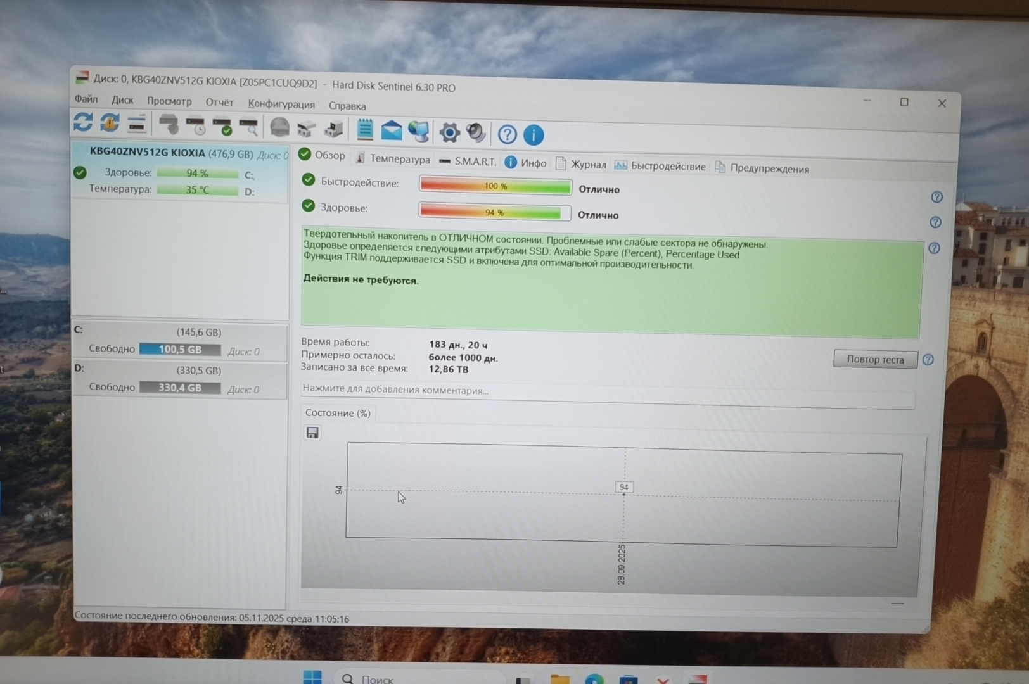Click the question mark help toolbar icon
The width and height of the screenshot is (1029, 684).
(507, 134)
